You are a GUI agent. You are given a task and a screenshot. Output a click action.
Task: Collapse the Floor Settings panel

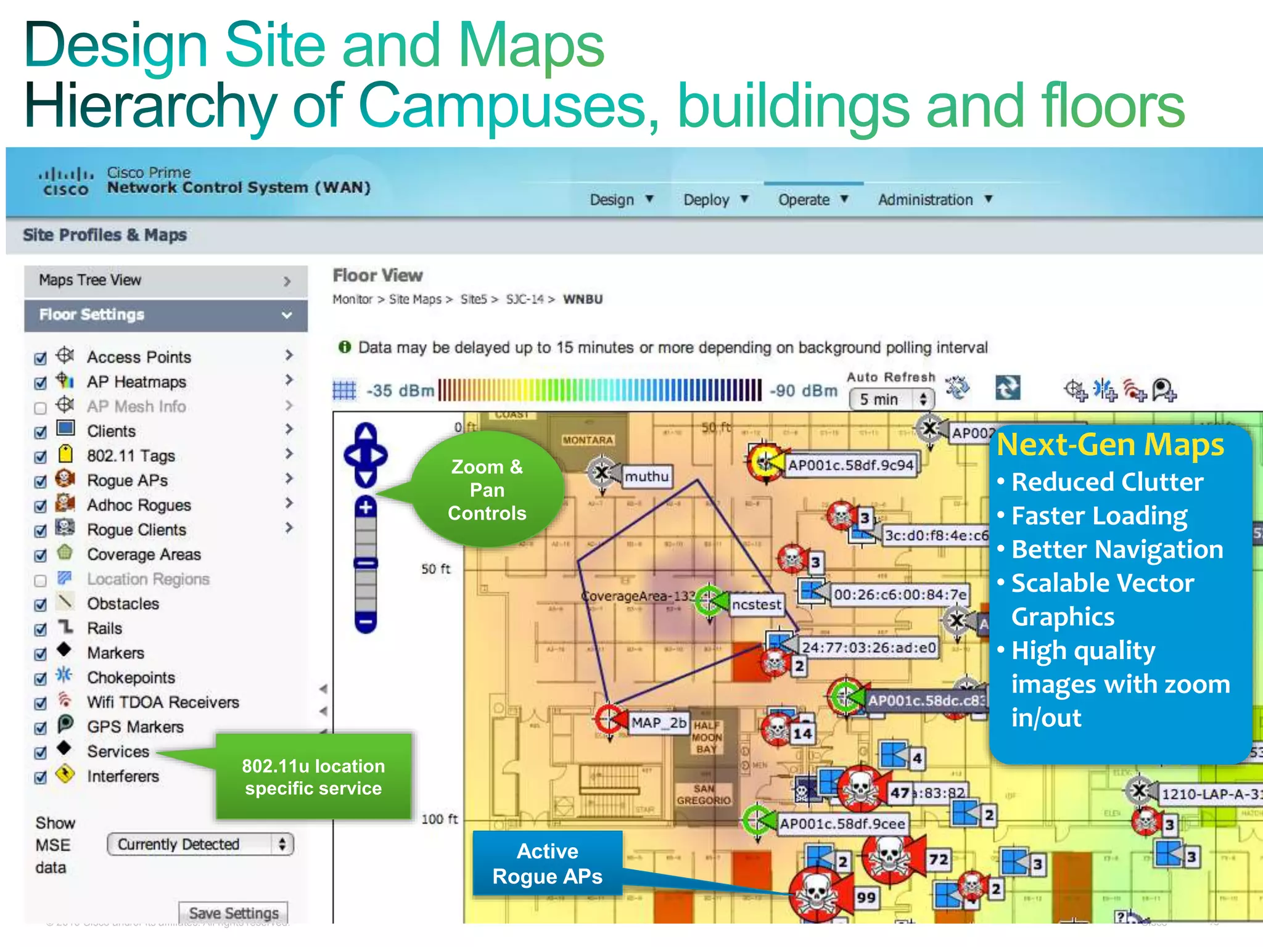point(166,316)
